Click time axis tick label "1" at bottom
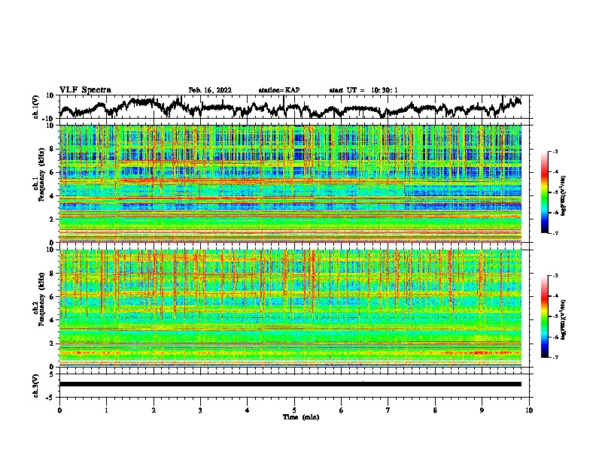 (x=106, y=410)
